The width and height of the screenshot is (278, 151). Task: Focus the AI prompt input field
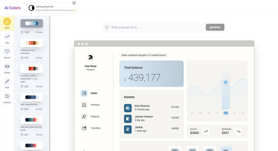[x=156, y=27]
